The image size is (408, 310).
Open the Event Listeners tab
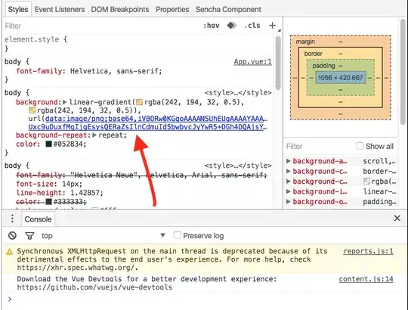[x=60, y=9]
